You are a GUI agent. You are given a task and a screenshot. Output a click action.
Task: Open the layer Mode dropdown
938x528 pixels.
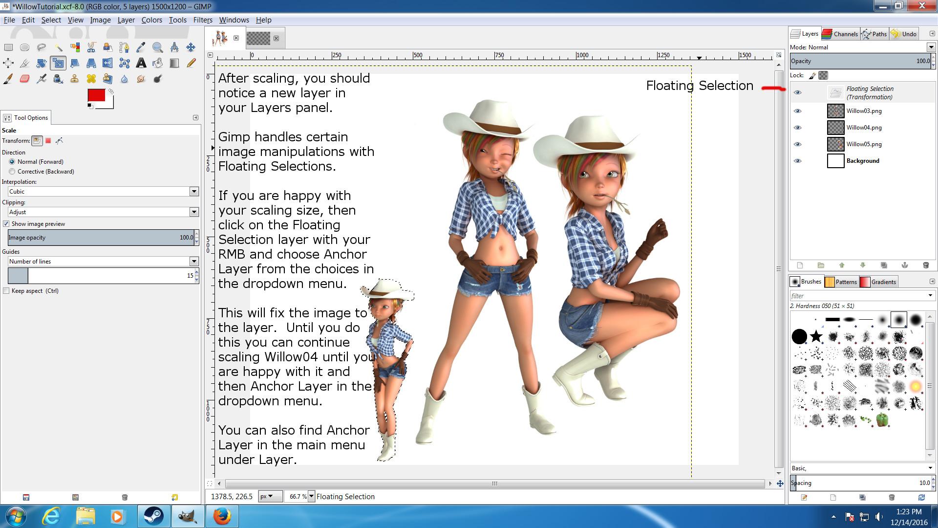(x=931, y=47)
